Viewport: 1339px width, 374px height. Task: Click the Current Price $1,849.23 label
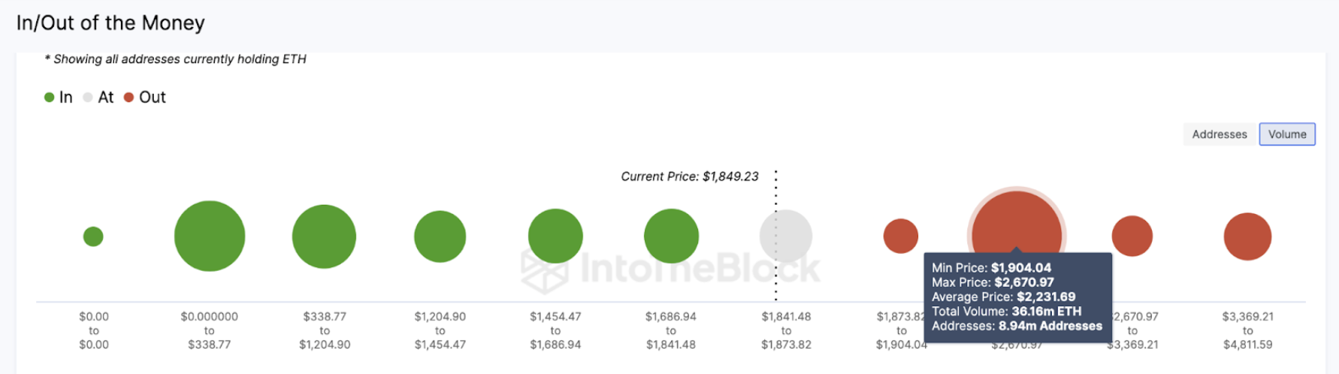tap(690, 176)
